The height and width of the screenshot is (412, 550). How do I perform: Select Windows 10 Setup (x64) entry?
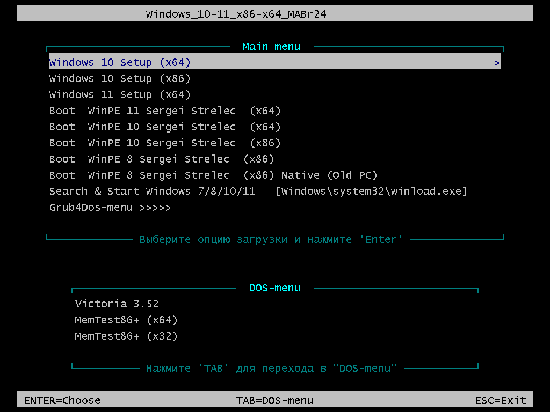(118, 62)
